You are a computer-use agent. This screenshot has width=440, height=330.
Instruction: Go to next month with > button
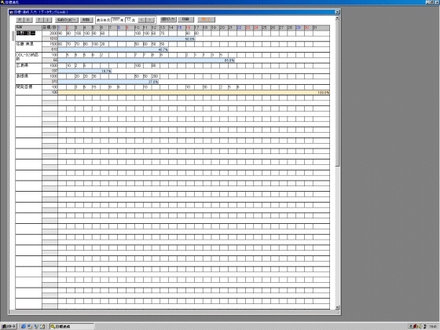tap(150, 20)
